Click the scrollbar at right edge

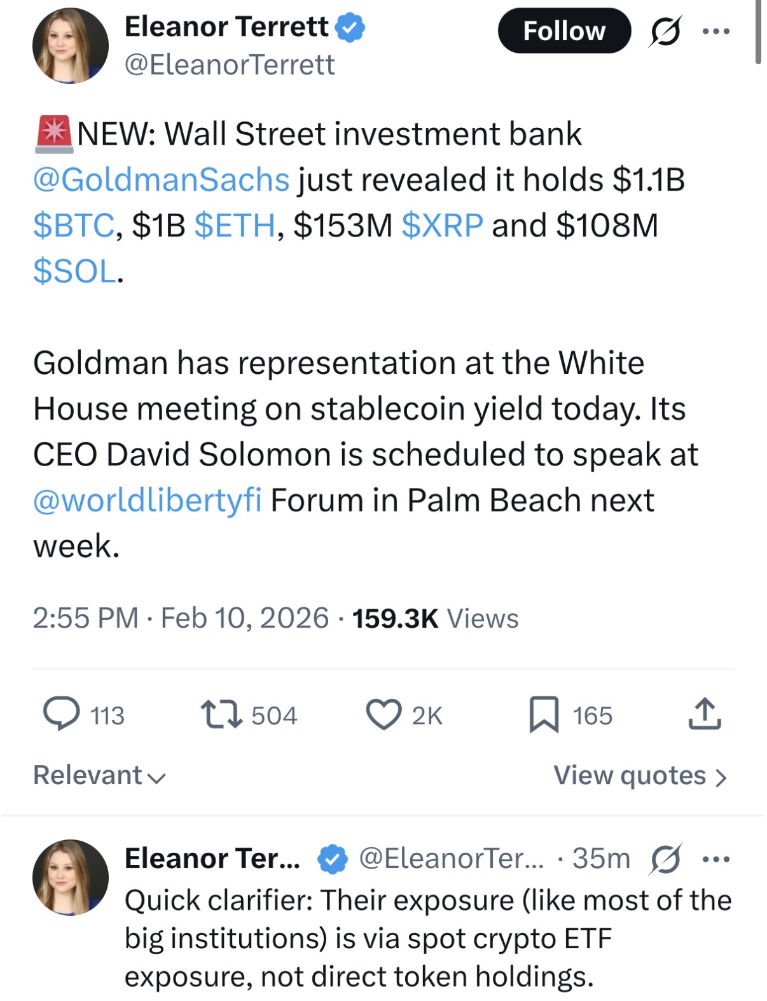click(x=758, y=32)
